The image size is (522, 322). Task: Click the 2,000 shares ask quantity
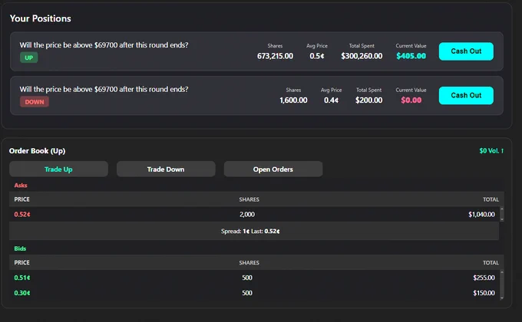pos(247,215)
